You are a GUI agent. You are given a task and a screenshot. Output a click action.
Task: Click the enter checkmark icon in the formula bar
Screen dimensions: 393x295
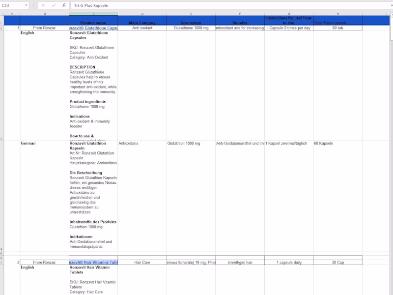(54, 5)
